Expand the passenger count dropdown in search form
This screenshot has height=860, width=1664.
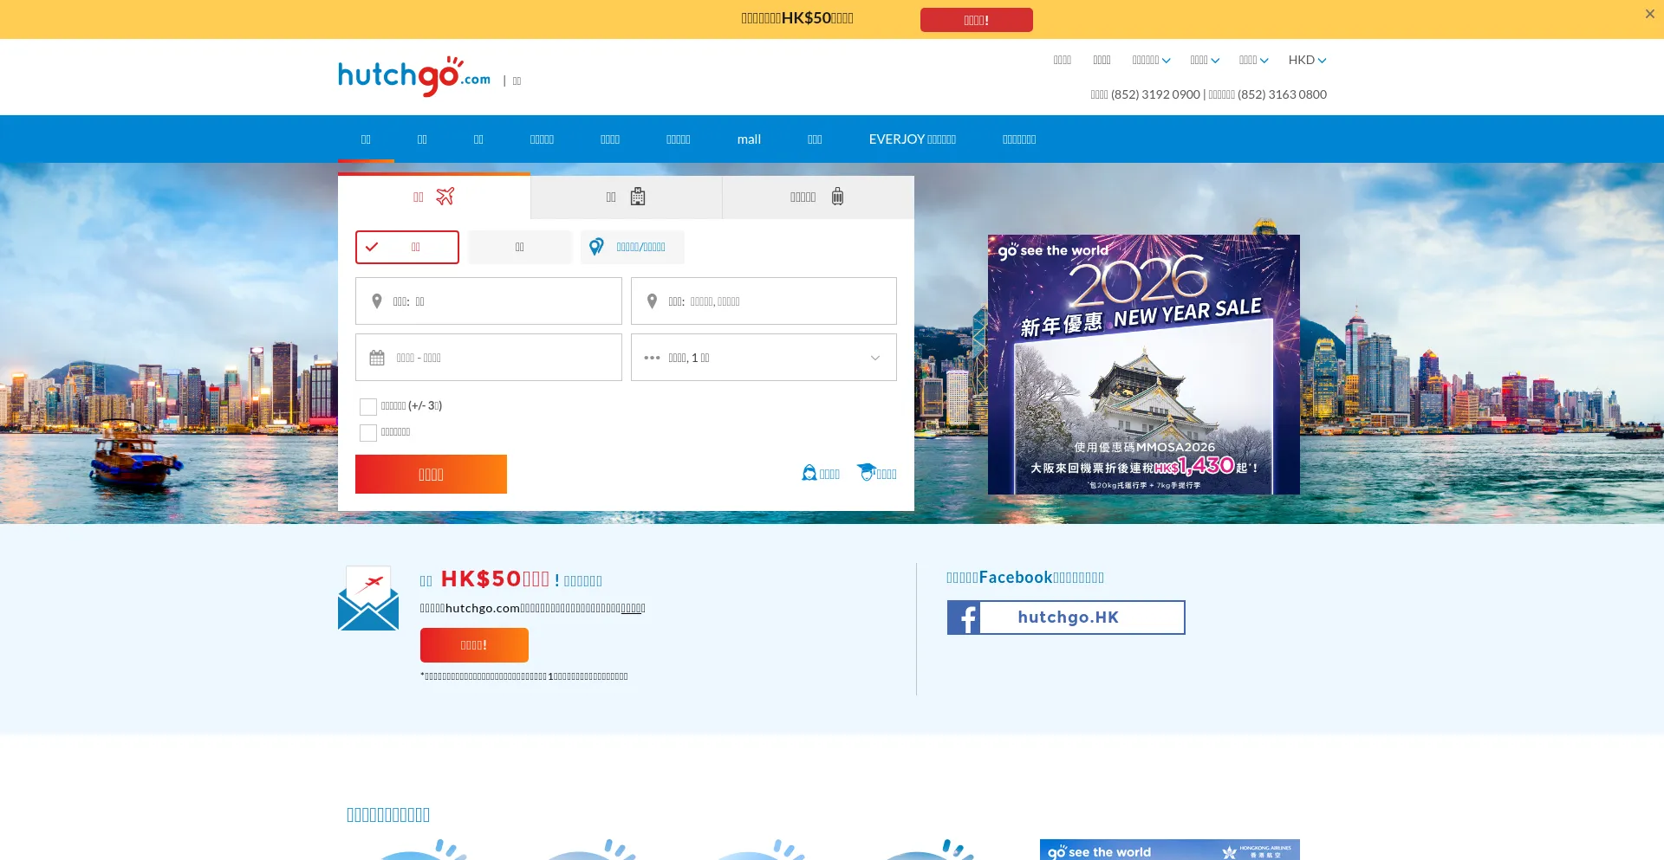coord(763,357)
